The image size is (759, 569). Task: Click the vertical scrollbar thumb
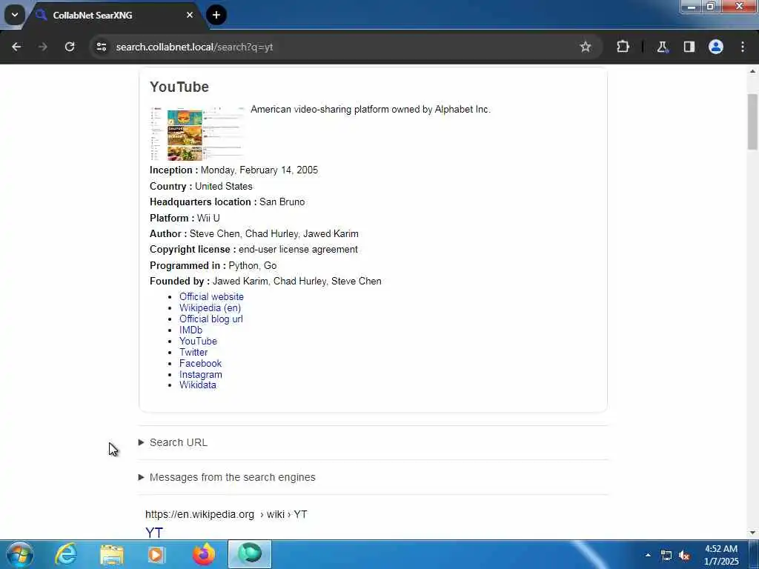tap(753, 122)
